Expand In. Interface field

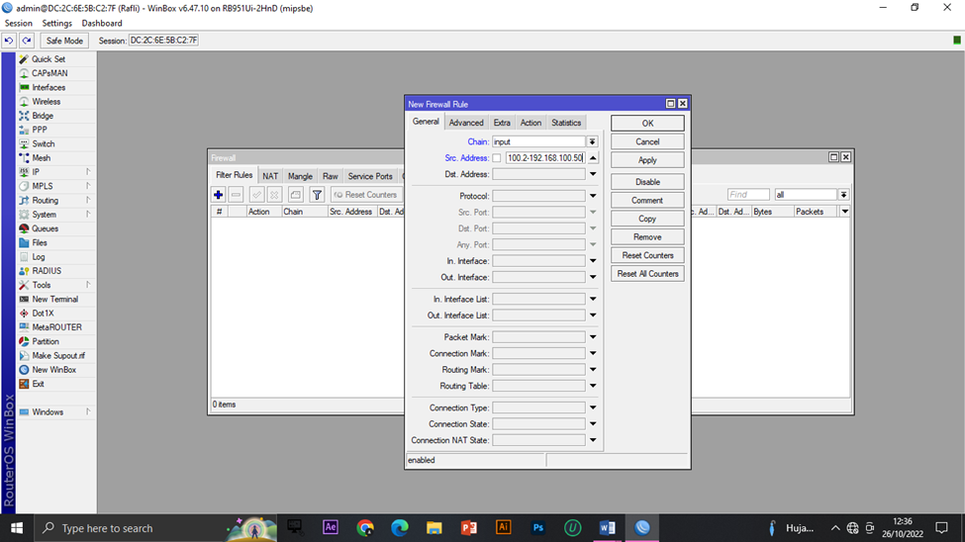click(x=593, y=261)
